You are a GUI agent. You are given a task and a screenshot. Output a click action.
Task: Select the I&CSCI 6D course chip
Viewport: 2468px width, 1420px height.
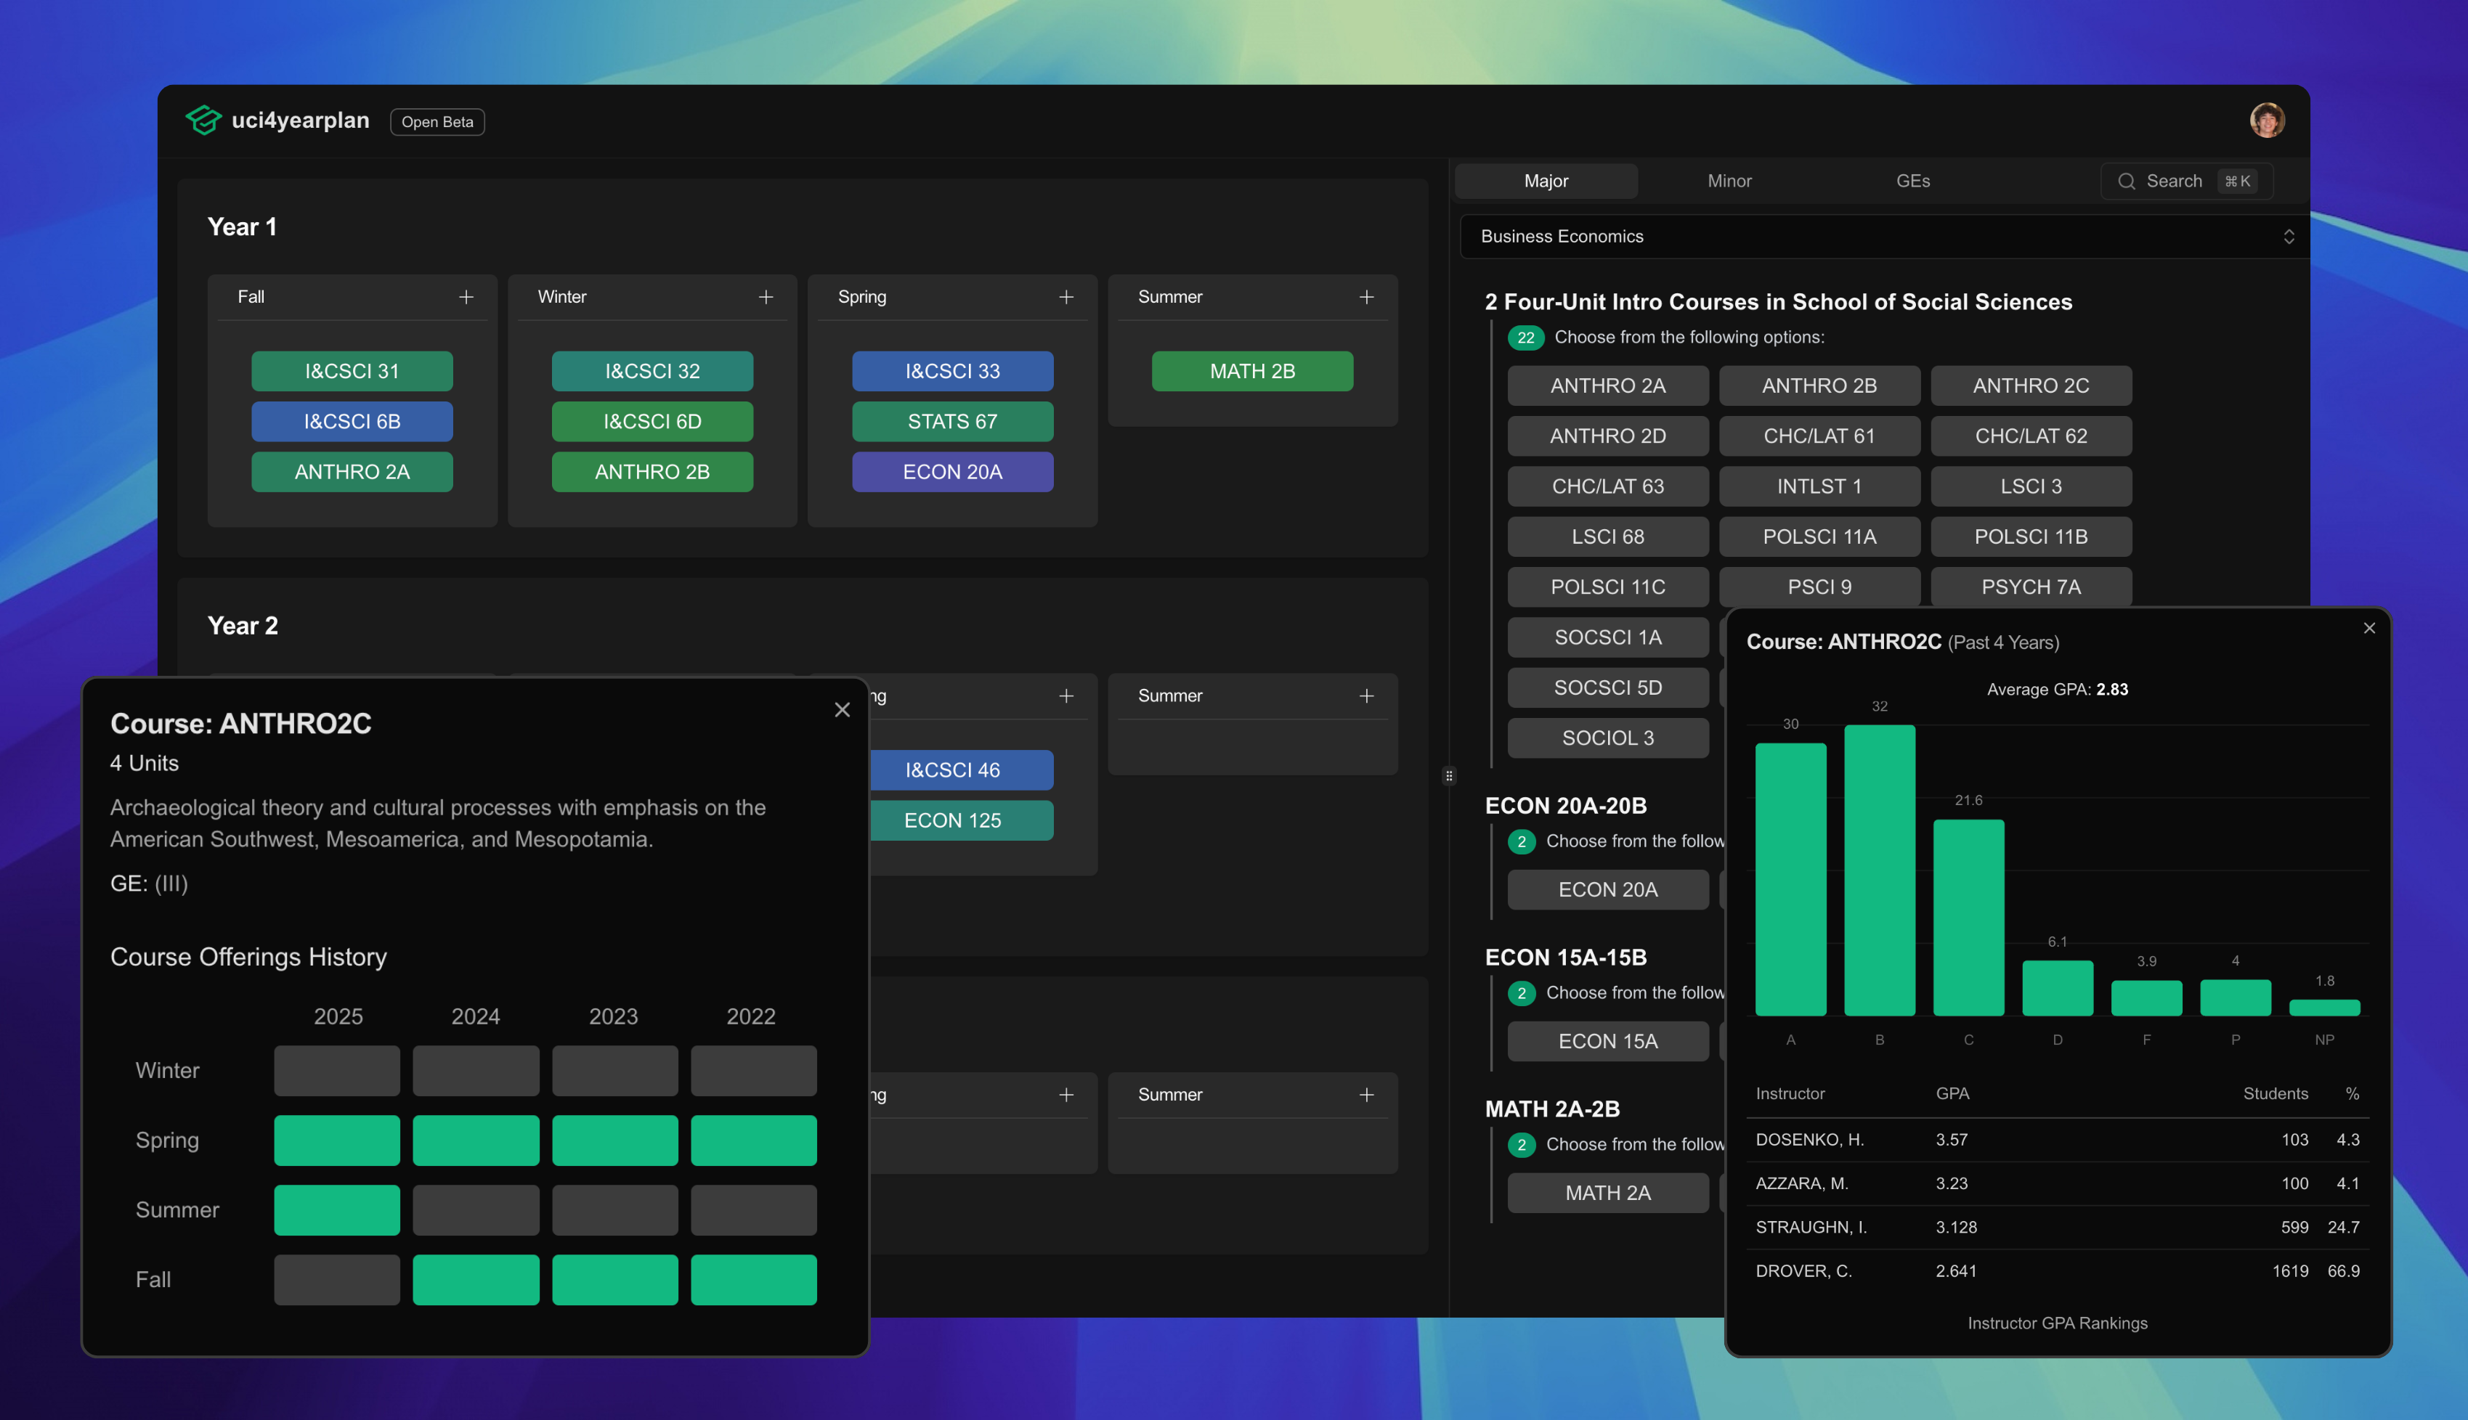coord(651,421)
